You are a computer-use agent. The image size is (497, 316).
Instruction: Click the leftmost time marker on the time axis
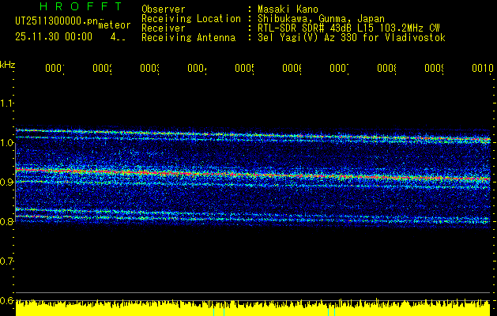[55, 70]
